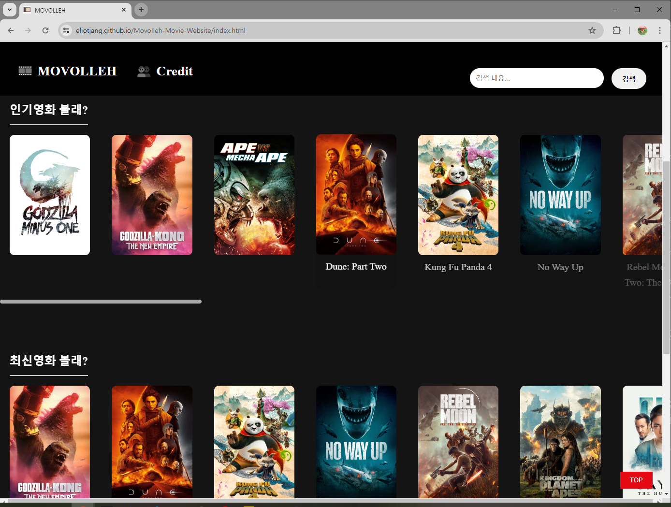Open a new browser tab
This screenshot has height=507, width=671.
(141, 10)
